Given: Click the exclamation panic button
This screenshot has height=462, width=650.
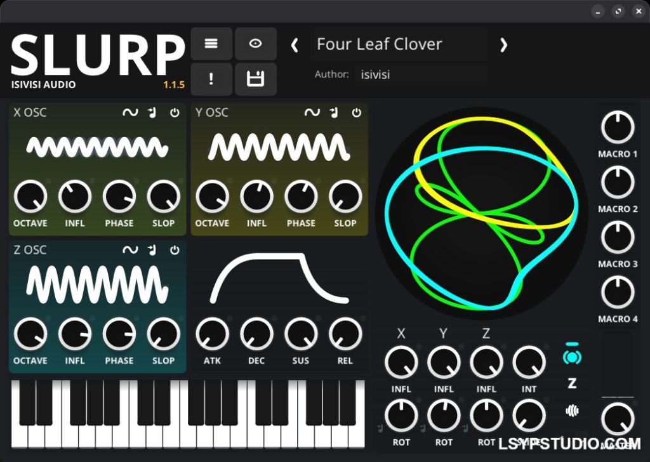Looking at the screenshot, I should pos(211,79).
